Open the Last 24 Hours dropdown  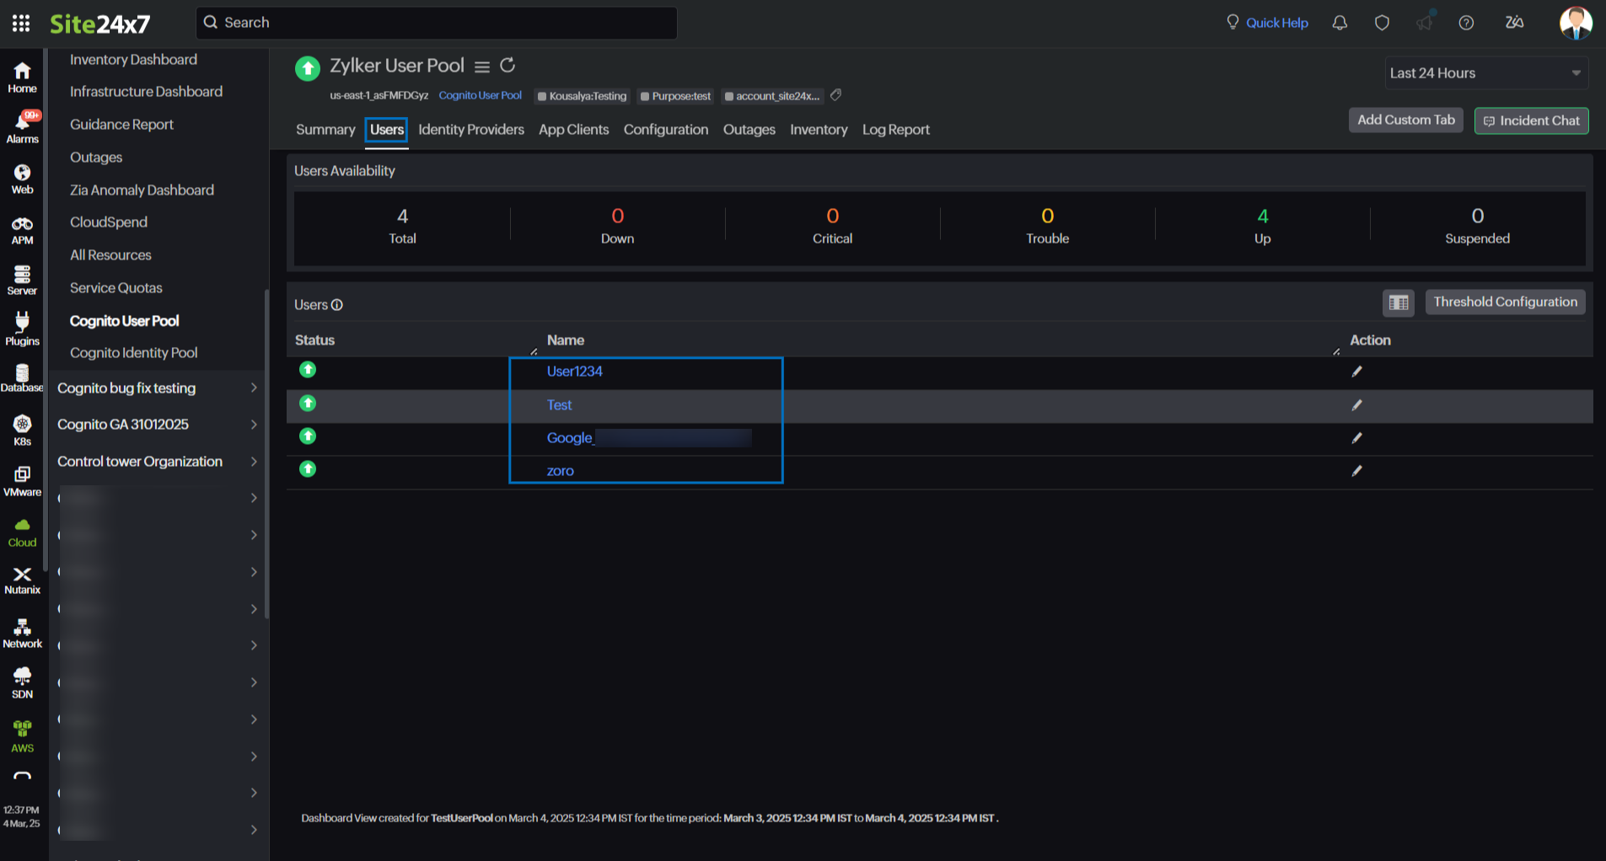coord(1485,73)
